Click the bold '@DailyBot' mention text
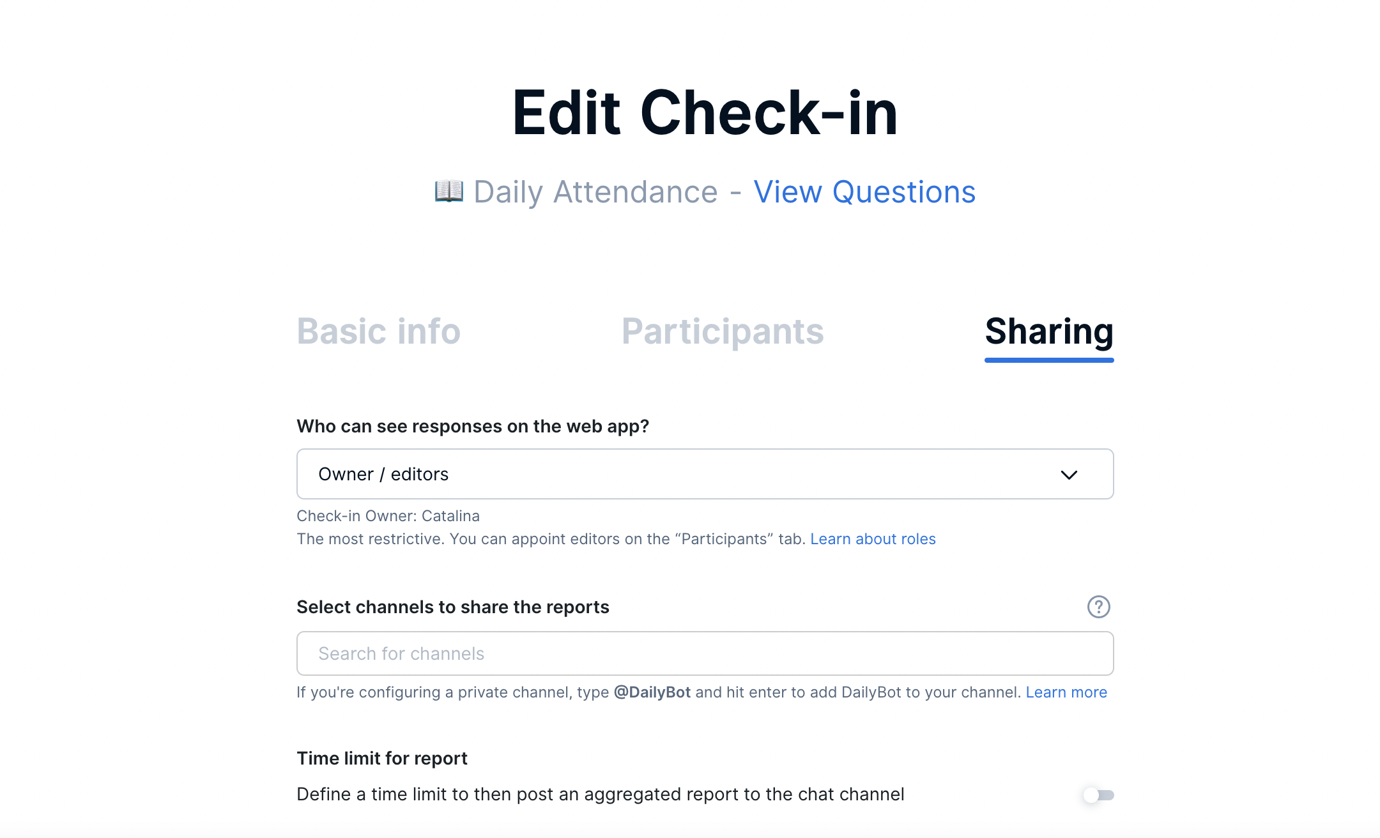 click(x=652, y=692)
